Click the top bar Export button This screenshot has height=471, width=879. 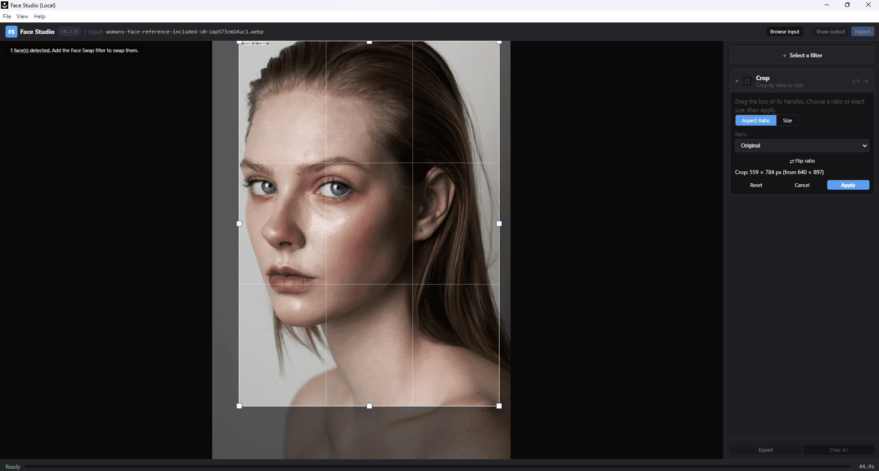(x=863, y=32)
